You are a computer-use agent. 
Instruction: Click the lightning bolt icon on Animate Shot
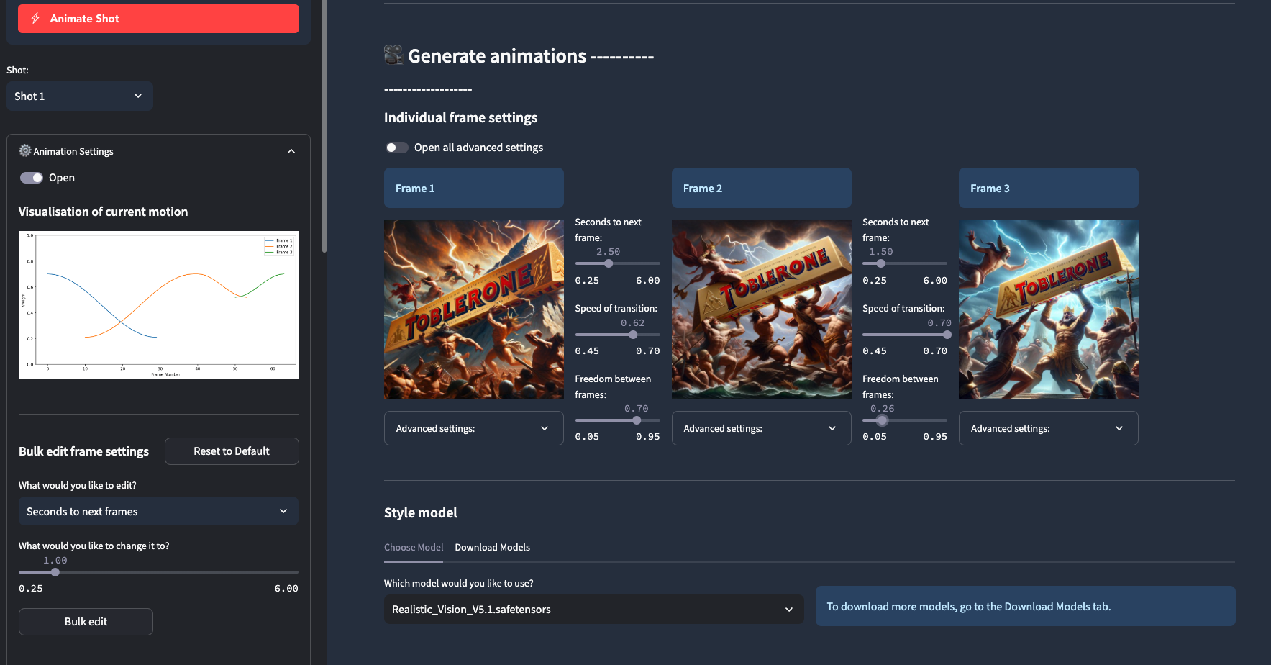(x=35, y=19)
